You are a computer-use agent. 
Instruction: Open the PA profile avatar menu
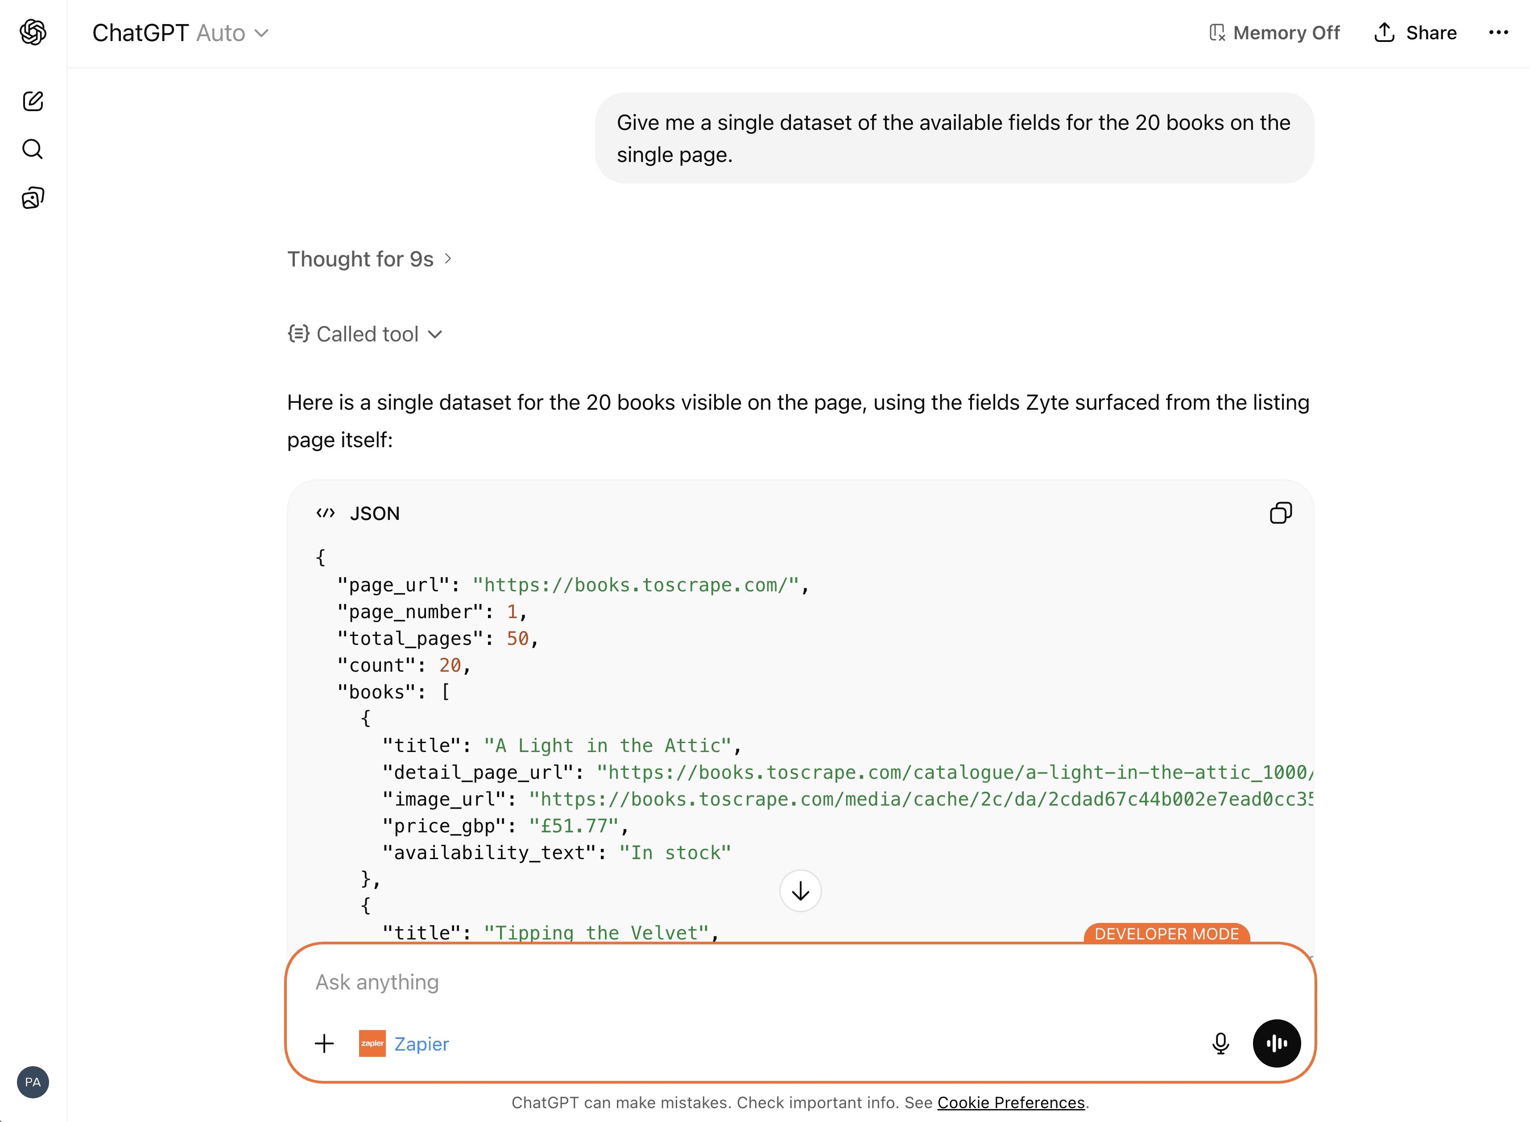click(33, 1082)
